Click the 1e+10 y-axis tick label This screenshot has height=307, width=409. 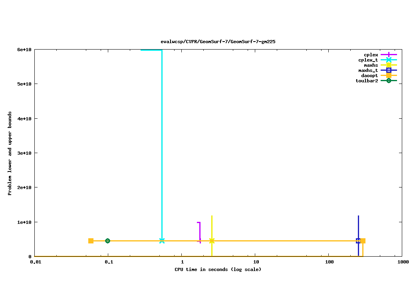pos(24,222)
